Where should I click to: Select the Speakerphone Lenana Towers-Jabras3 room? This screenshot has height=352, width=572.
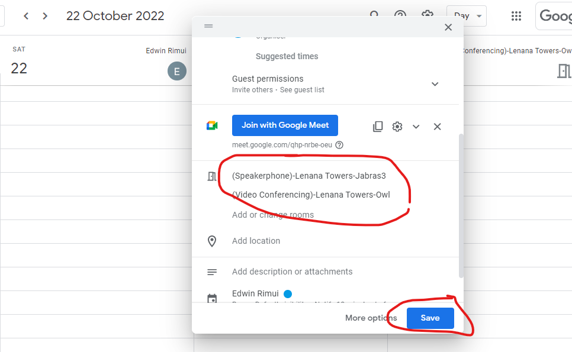(309, 176)
